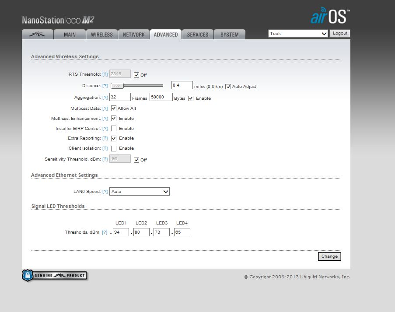The image size is (395, 312).
Task: Toggle Sensitivity Threshold Off checkbox
Action: pos(136,160)
